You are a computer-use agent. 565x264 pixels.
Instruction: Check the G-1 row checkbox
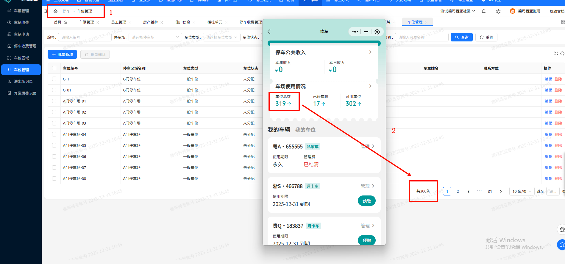(54, 79)
